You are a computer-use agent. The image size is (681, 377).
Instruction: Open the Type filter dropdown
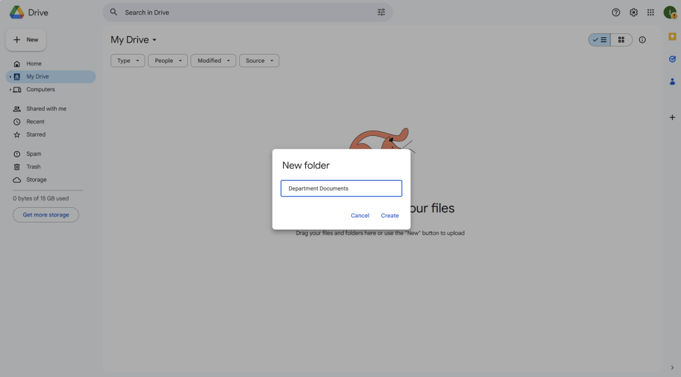(127, 61)
